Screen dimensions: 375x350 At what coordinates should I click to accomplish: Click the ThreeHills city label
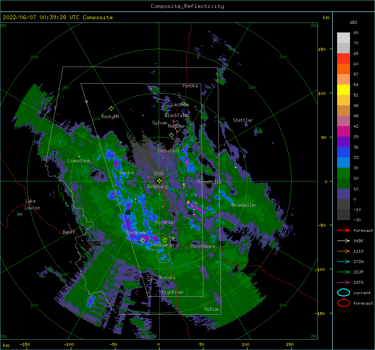[x=209, y=182]
